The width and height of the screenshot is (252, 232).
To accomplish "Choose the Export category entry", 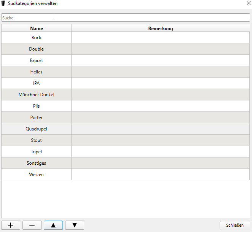I will tap(37, 60).
